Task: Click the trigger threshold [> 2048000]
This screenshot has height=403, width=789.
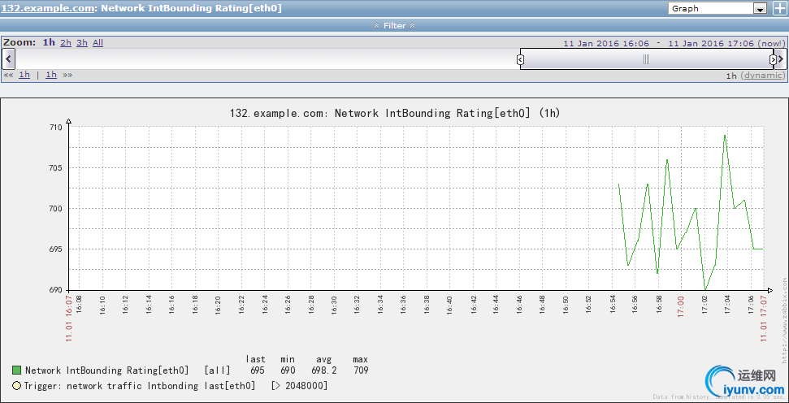Action: coord(299,386)
